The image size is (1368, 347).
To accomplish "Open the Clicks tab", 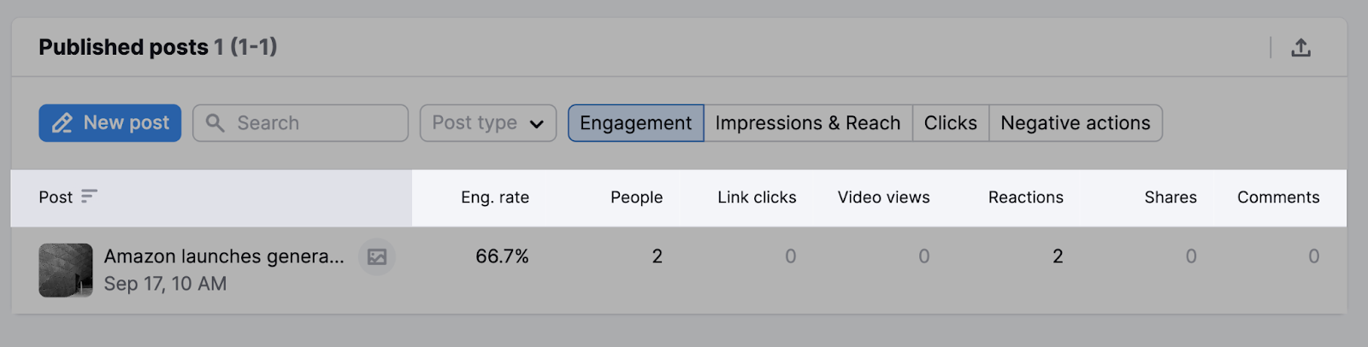I will coord(950,123).
